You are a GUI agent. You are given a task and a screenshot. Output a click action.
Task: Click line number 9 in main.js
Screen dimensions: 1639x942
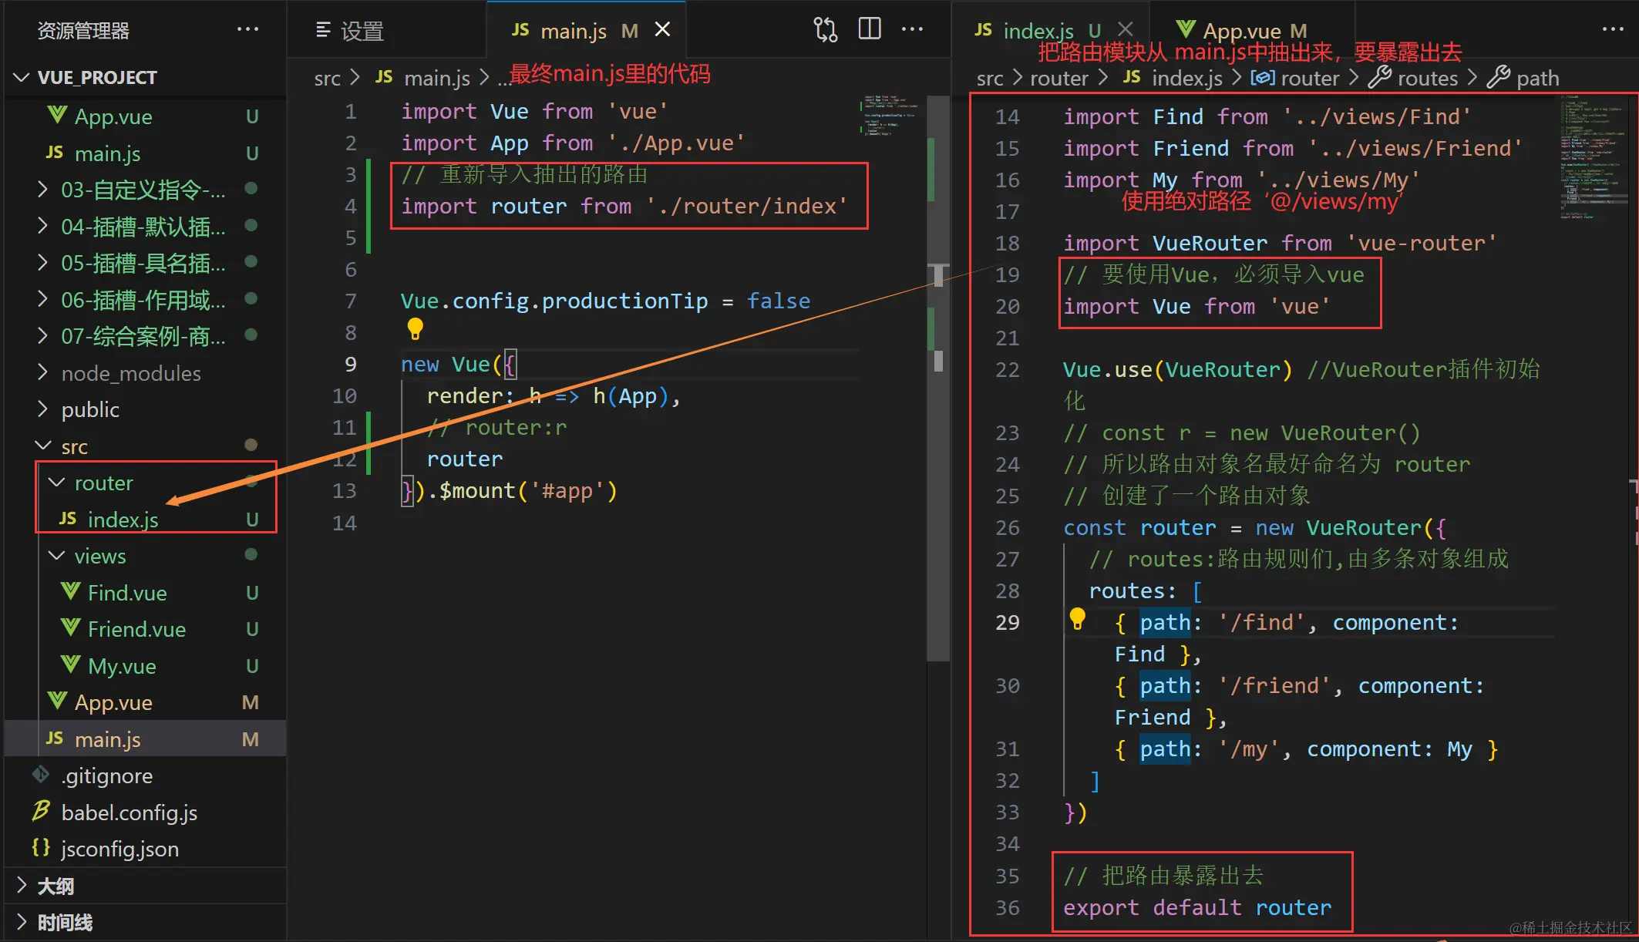click(x=350, y=364)
